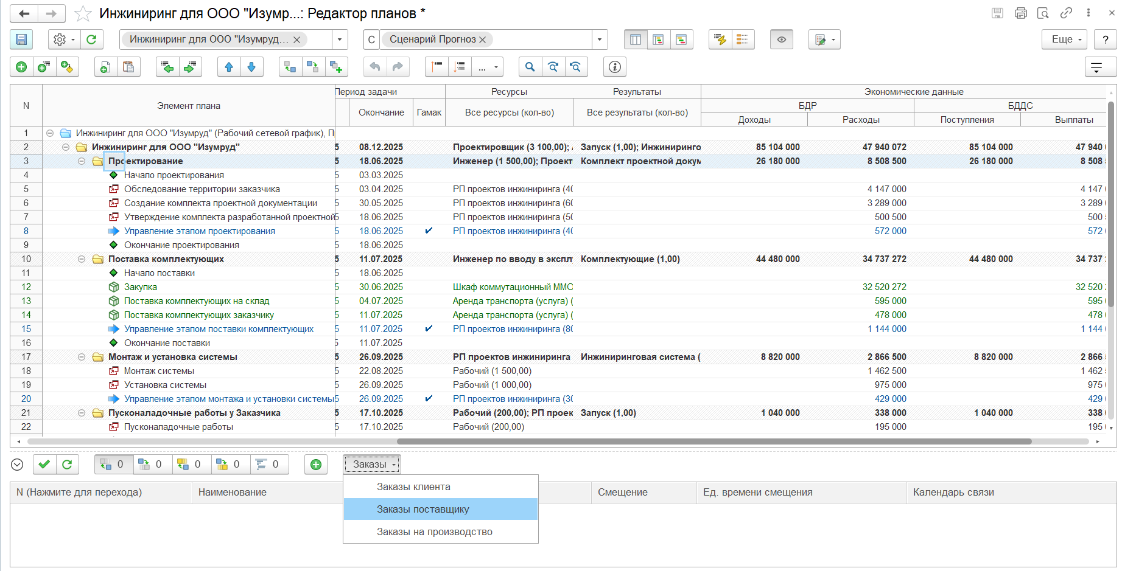1122x571 pixels.
Task: Copy the selected element with the document-plus icon
Action: click(105, 67)
